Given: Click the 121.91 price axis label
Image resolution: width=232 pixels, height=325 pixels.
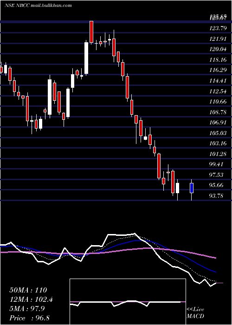Looking at the screenshot, I should pos(218,39).
